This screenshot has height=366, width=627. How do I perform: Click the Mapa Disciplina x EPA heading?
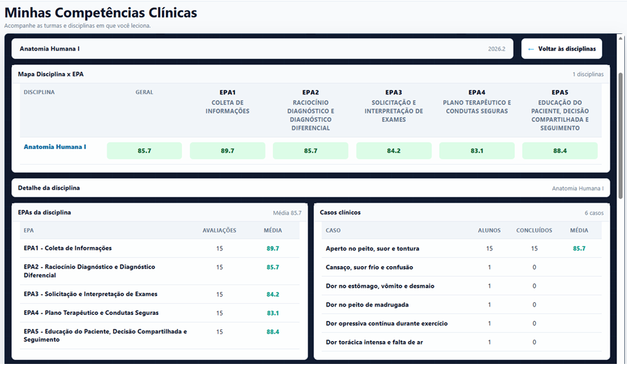(x=50, y=74)
